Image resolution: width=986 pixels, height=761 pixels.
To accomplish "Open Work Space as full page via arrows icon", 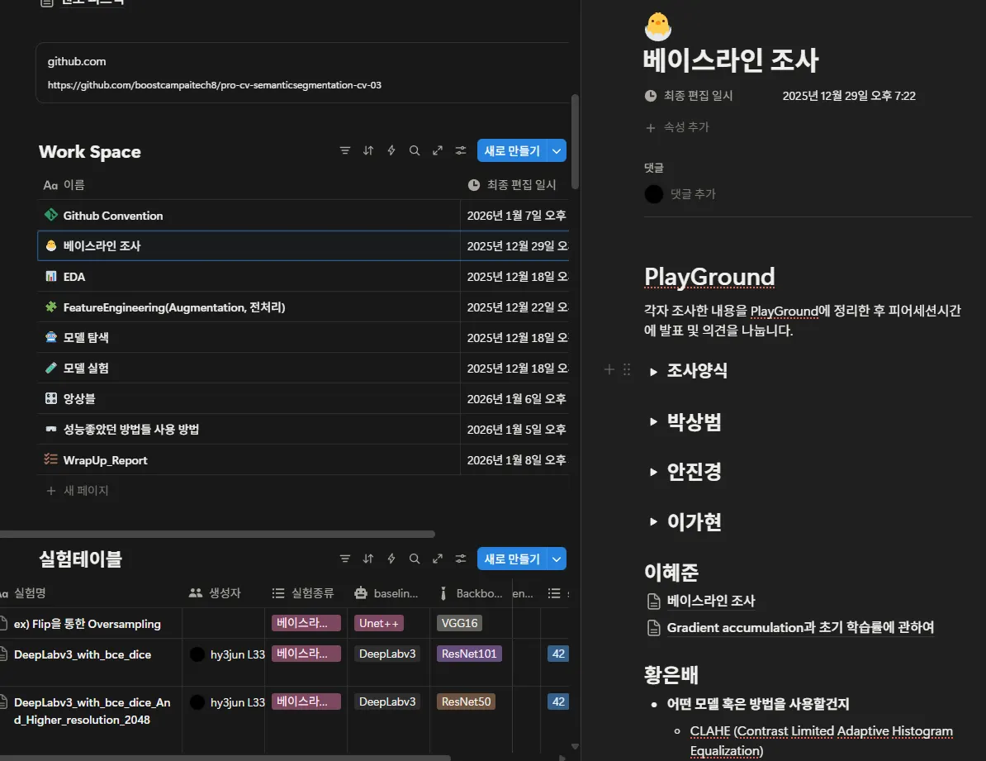I will pyautogui.click(x=438, y=150).
